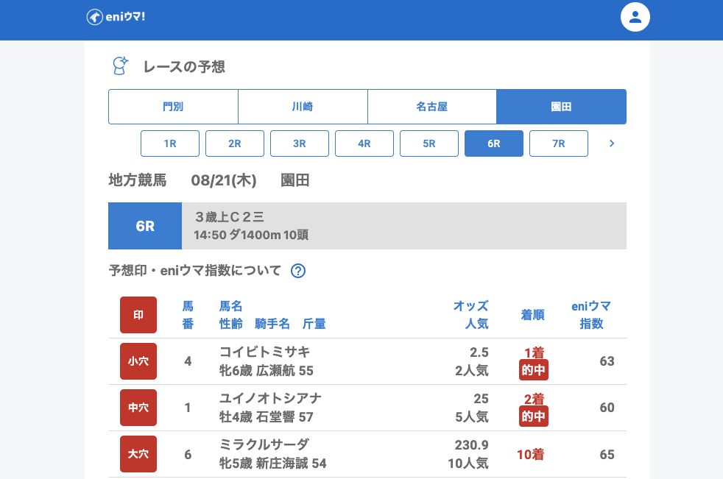Select the 園田 racecourse tab
The image size is (723, 479).
(561, 107)
